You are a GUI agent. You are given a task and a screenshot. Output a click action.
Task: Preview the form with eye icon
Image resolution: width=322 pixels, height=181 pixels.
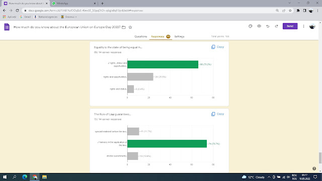tap(259, 26)
